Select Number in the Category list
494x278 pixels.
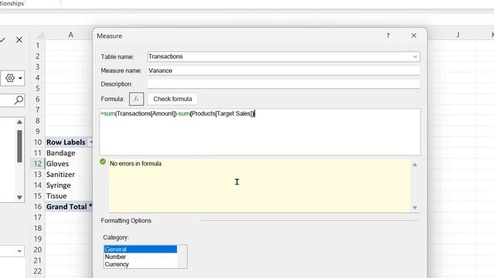coord(140,257)
